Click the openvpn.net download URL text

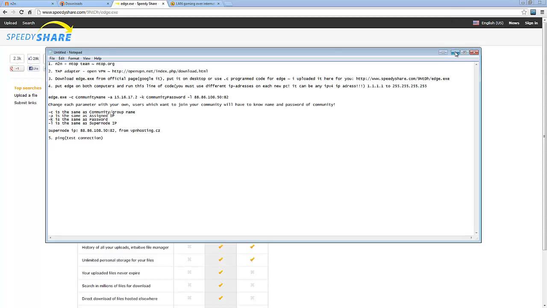160,71
